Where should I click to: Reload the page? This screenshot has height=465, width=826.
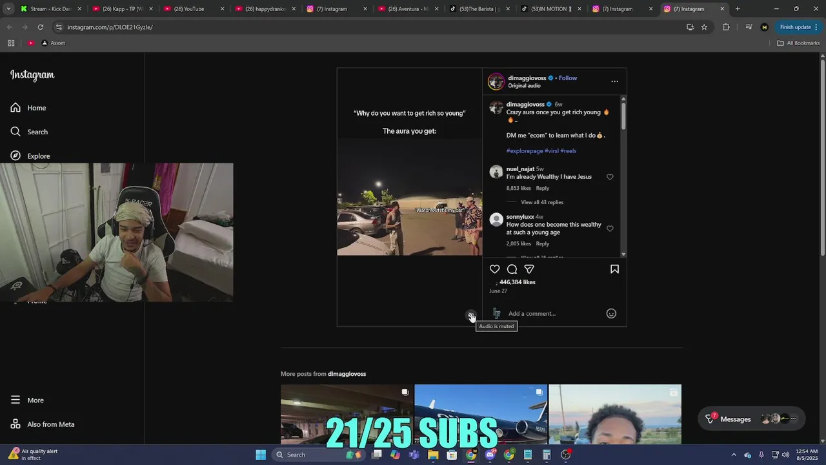[x=40, y=27]
